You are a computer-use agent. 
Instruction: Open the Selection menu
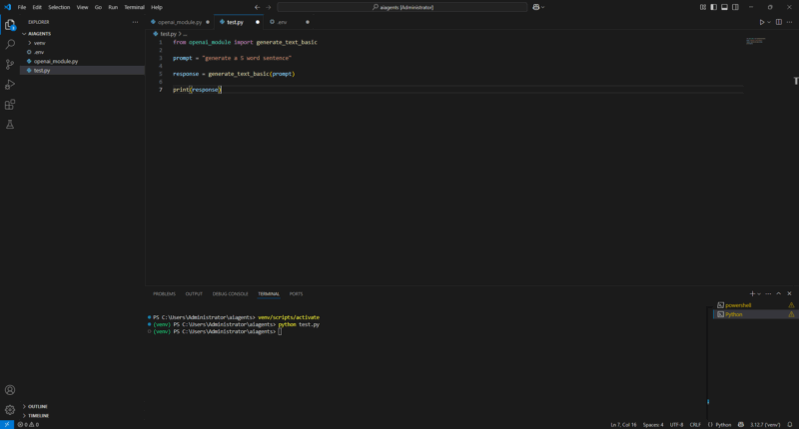point(59,7)
